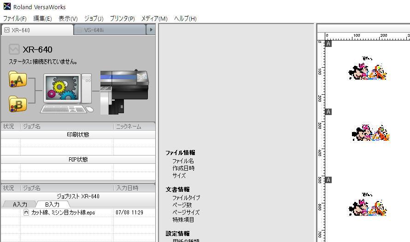Viewport: 410px width, 242px height.
Task: Click the ファイルタイプ label
Action: tap(186, 198)
